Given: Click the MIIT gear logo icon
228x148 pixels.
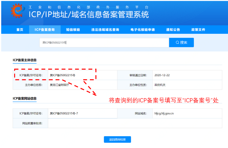Looking at the screenshot, I should pyautogui.click(x=17, y=11).
